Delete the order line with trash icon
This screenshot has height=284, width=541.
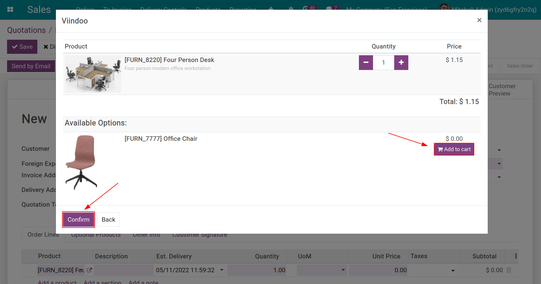509,270
